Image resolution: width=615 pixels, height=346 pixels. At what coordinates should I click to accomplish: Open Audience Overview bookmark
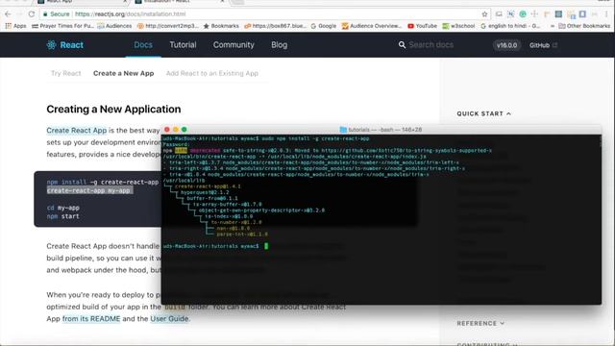pos(372,26)
